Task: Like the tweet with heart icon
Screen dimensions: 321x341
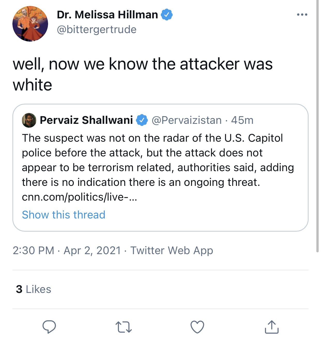Action: tap(197, 327)
